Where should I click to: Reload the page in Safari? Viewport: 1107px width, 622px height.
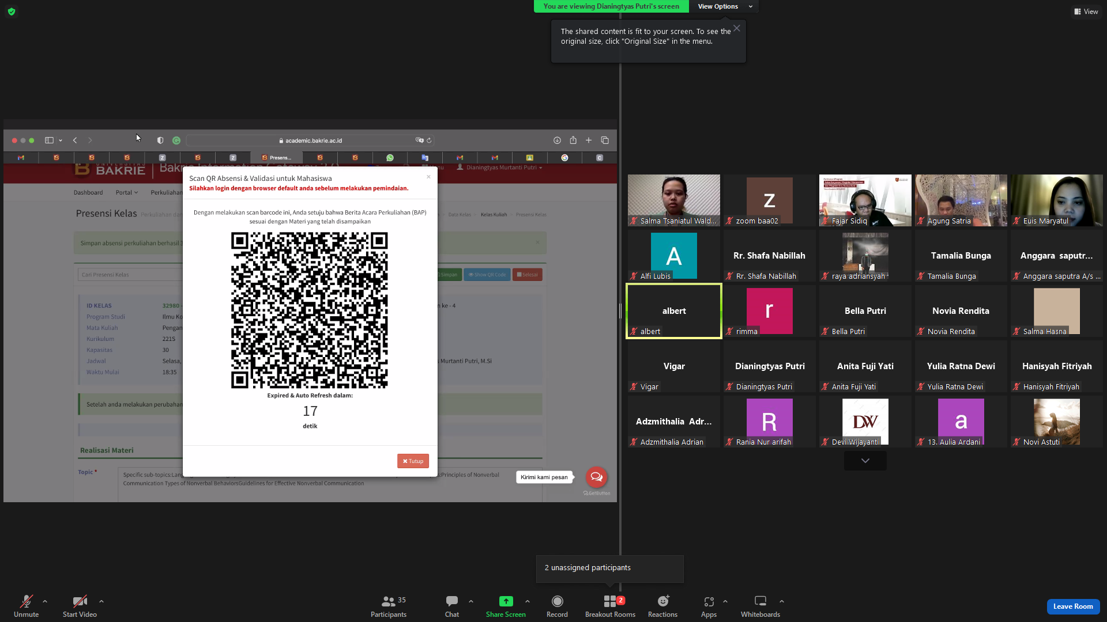point(429,141)
